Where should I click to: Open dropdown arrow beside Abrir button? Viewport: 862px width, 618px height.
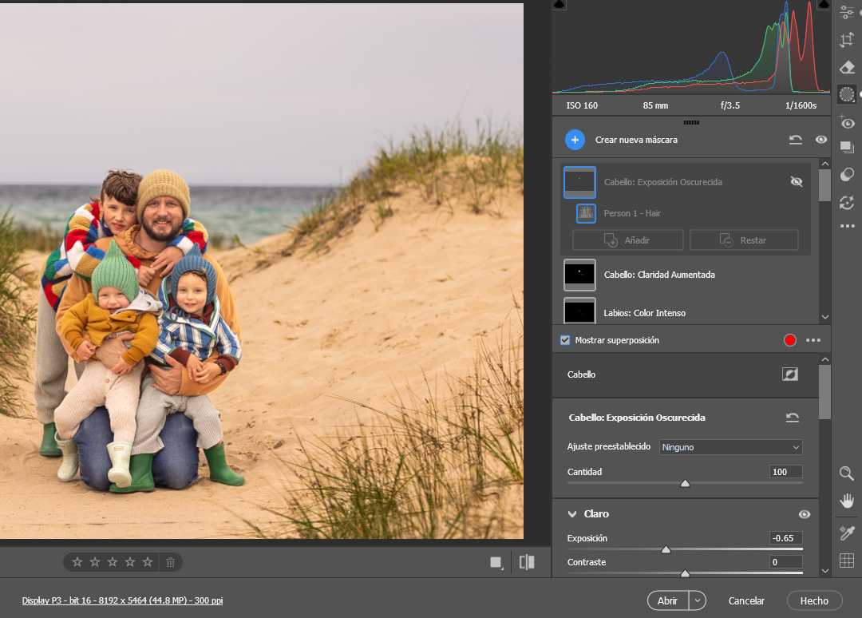click(698, 600)
